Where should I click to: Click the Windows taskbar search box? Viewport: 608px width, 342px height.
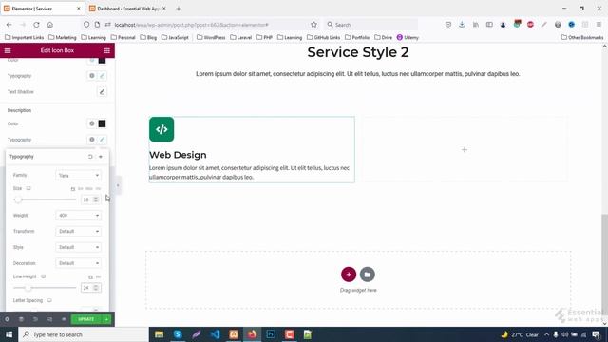84,334
